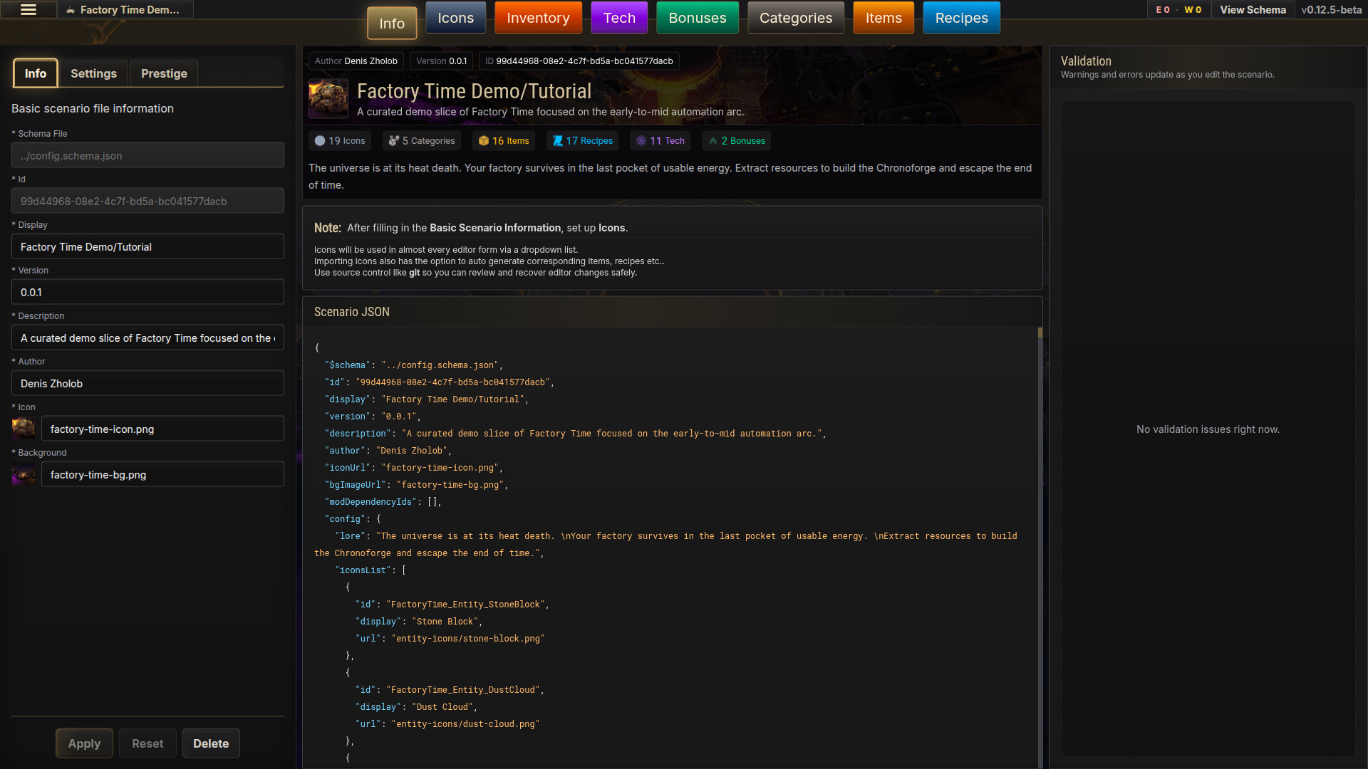Image resolution: width=1368 pixels, height=769 pixels.
Task: Click the JSON "bgImageUrl" line
Action: (x=417, y=485)
